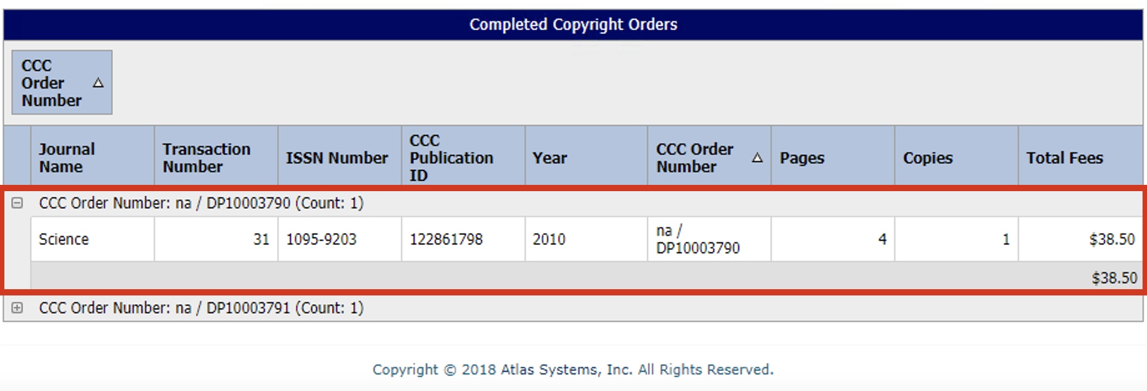Viewport: 1147px width, 391px height.
Task: Sort by the CCC Publication ID column
Action: click(x=450, y=157)
